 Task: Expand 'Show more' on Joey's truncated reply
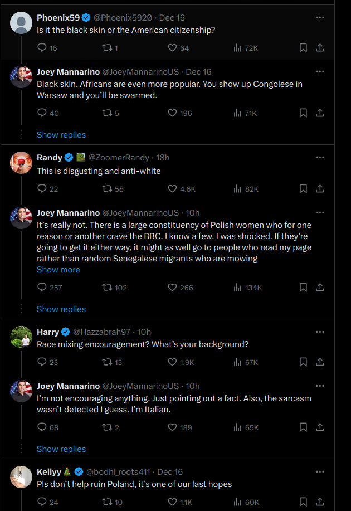[58, 270]
